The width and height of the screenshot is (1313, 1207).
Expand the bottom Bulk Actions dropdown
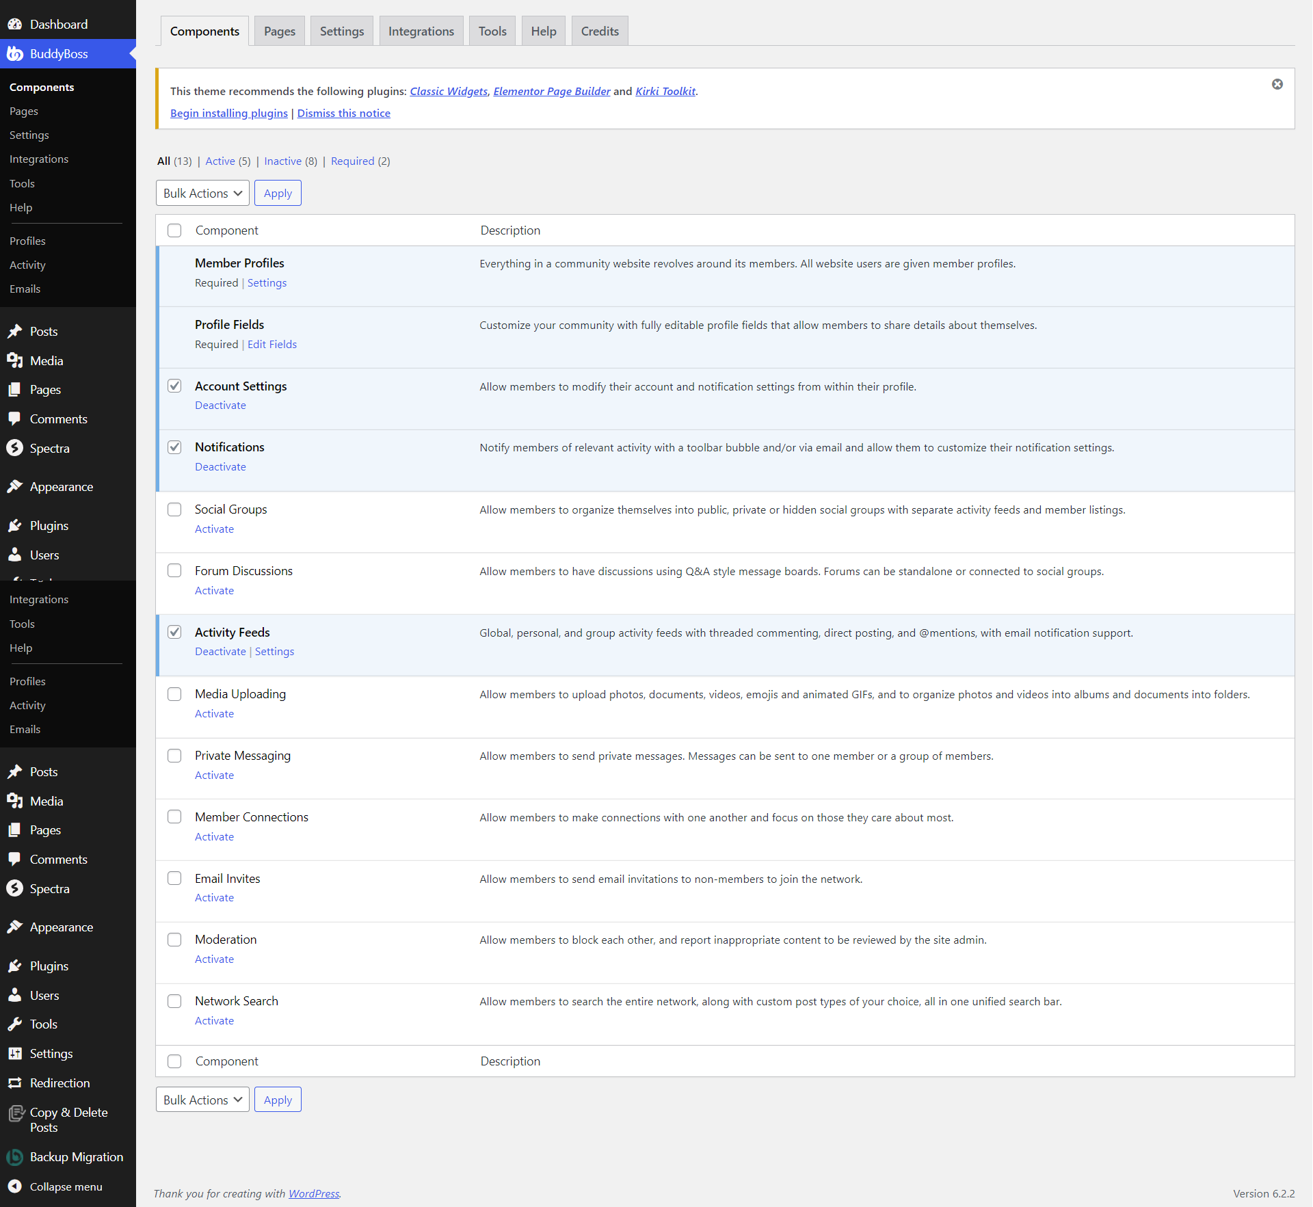tap(202, 1100)
